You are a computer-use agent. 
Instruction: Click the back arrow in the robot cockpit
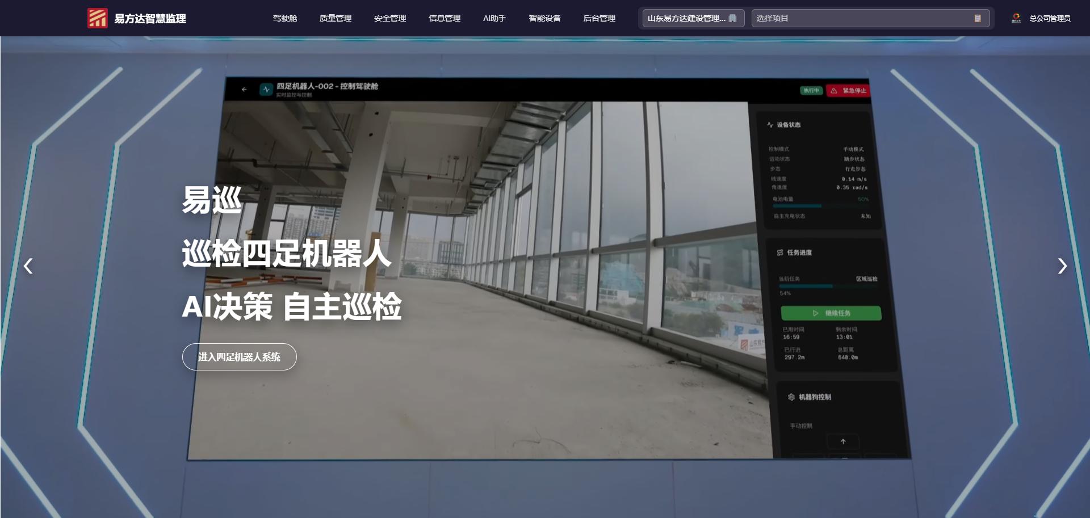coord(245,89)
